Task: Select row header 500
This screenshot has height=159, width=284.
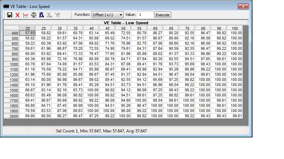Action: point(11,38)
